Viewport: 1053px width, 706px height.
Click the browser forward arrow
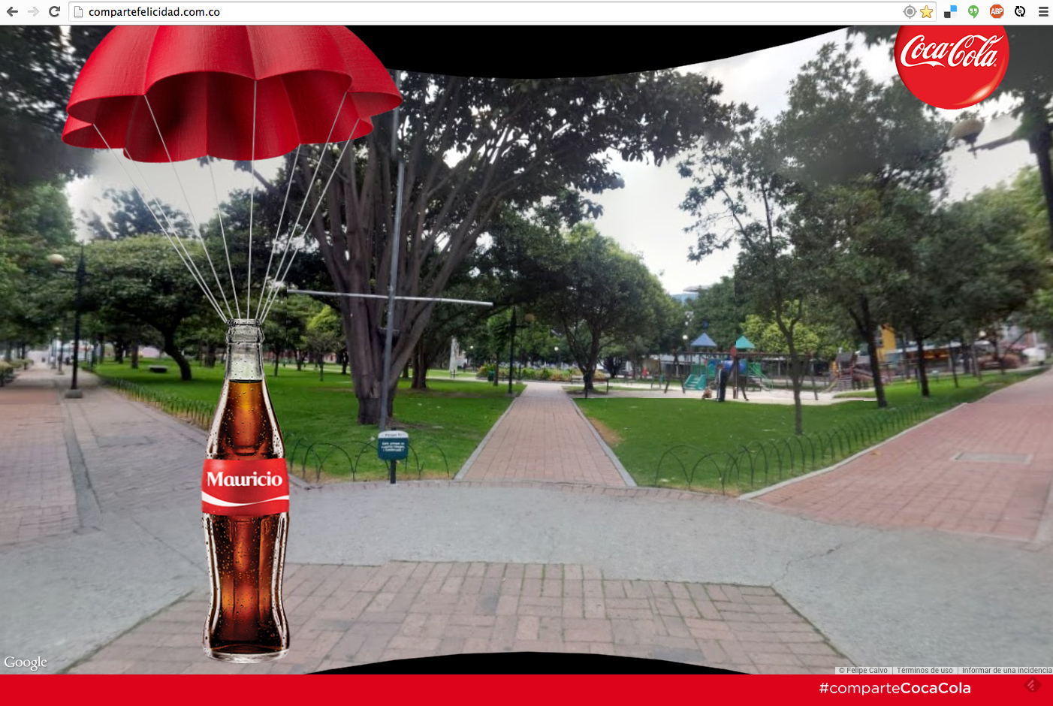[33, 11]
